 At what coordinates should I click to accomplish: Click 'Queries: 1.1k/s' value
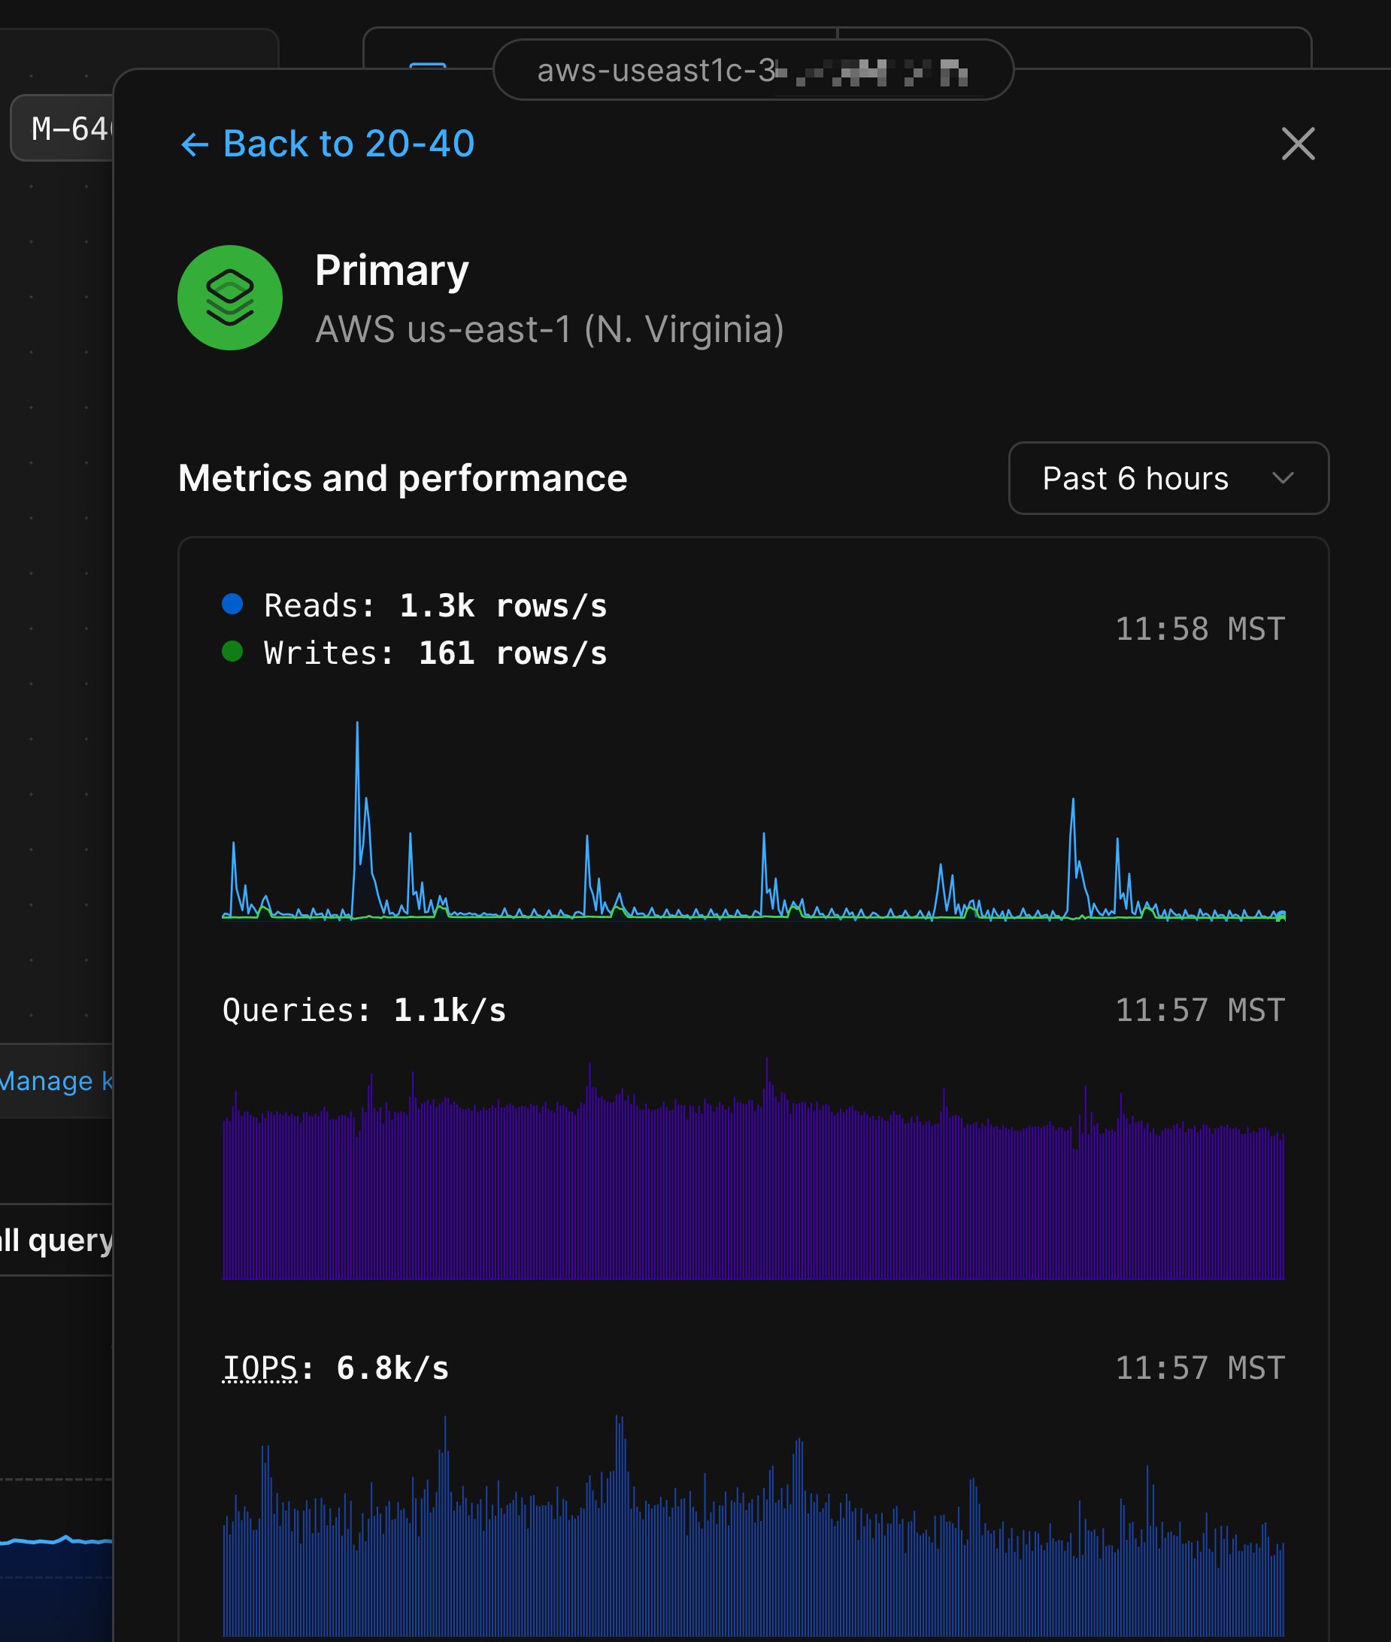pyautogui.click(x=365, y=1010)
